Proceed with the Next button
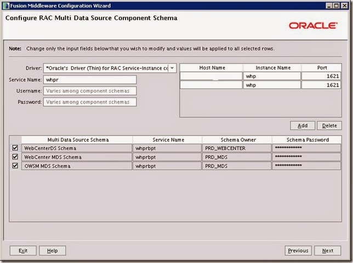Image resolution: width=353 pixels, height=263 pixels. (x=328, y=250)
